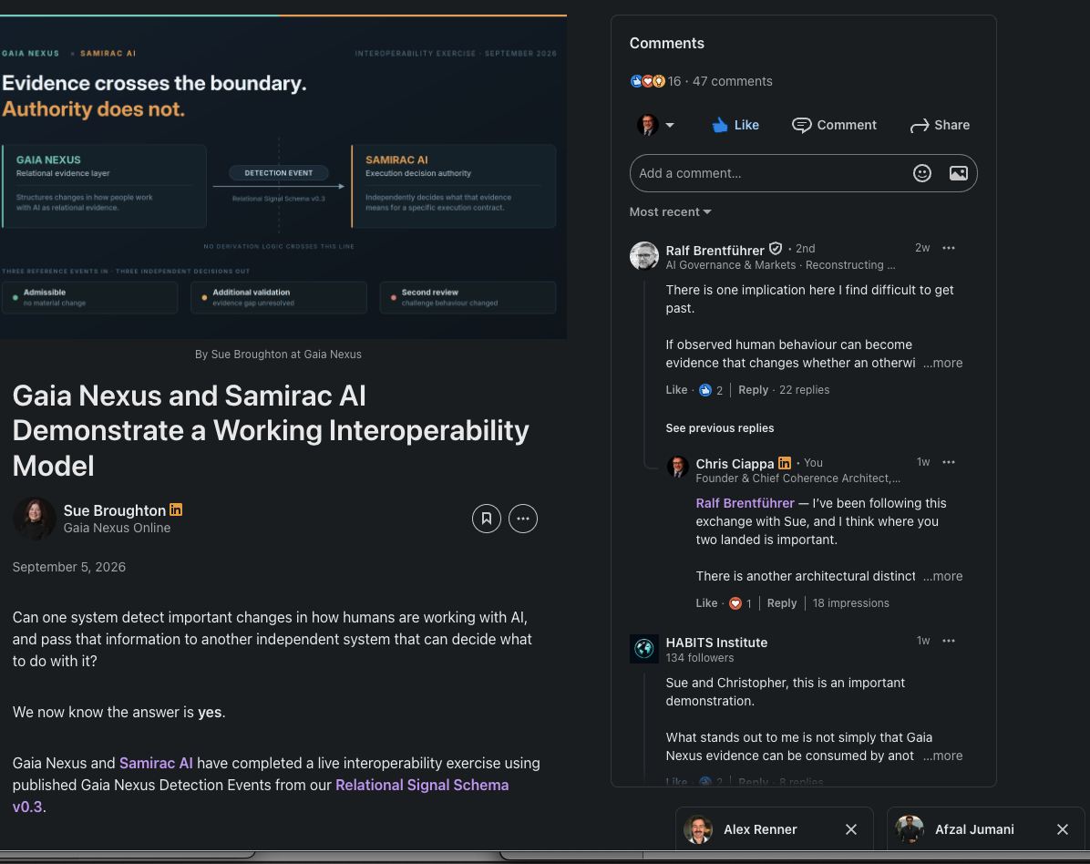1090x864 pixels.
Task: Like the article via the thumbs-up button
Action: point(735,125)
